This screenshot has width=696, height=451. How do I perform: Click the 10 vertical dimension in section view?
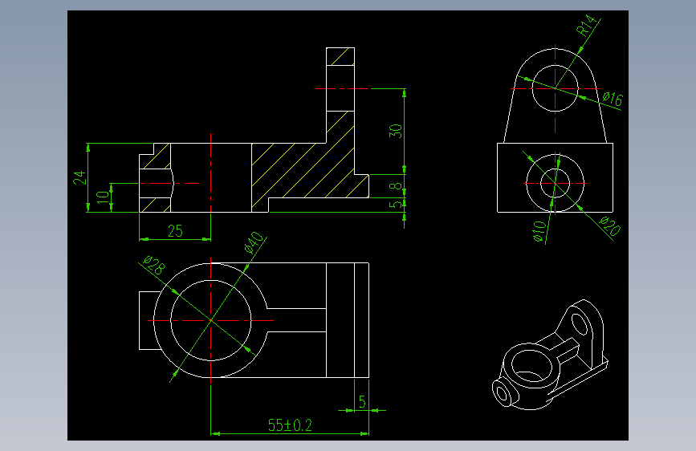click(103, 197)
